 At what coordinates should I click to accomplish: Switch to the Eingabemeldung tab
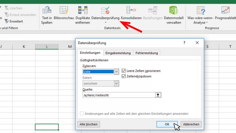(x=118, y=53)
